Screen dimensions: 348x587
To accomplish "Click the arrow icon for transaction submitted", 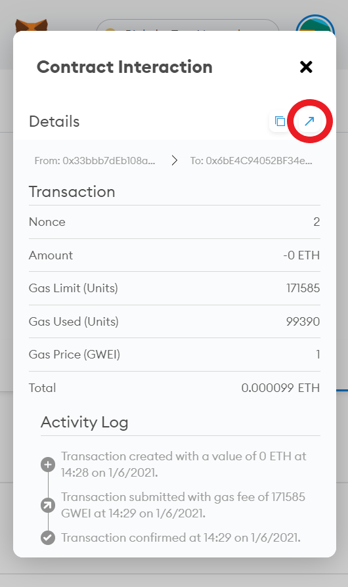I will pyautogui.click(x=48, y=506).
